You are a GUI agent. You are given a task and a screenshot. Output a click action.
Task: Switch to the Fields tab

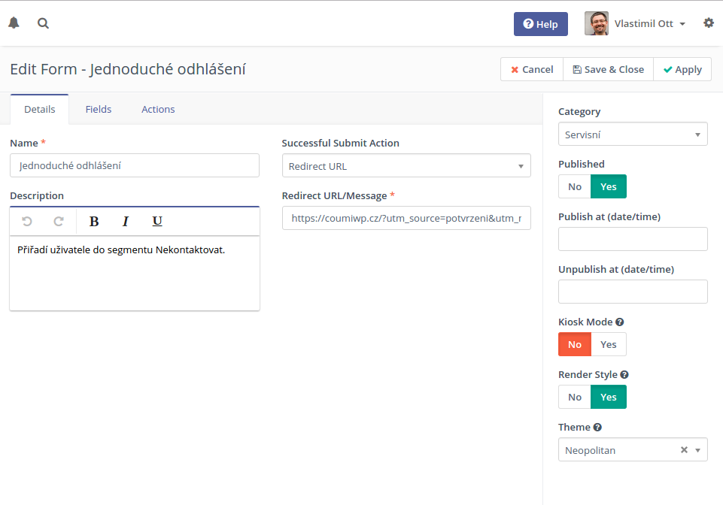point(99,109)
